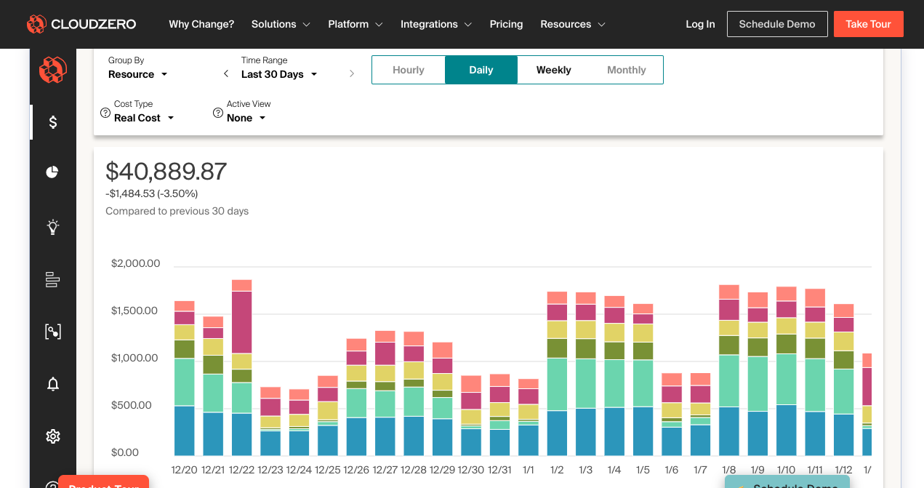
Task: Click the CloudZero cube logo in sidebar
Action: (x=52, y=70)
